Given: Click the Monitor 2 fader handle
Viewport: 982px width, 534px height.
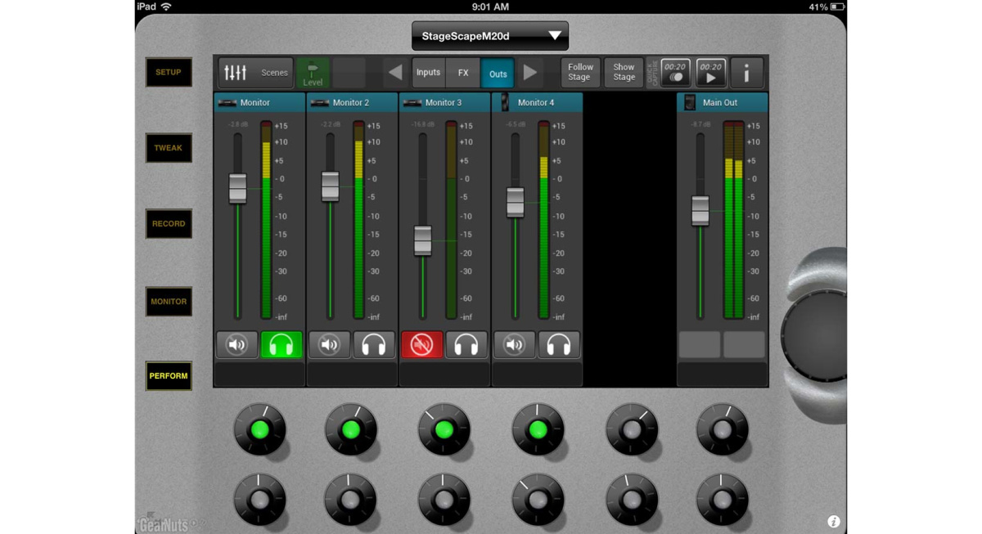Looking at the screenshot, I should coord(330,186).
